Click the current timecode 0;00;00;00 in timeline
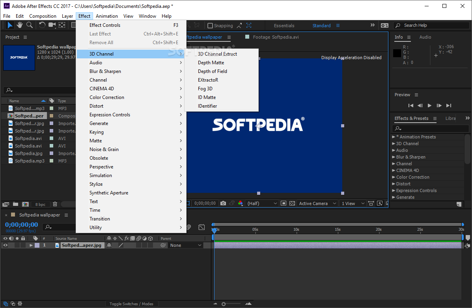Screen dimensions: 472x308 [x=21, y=225]
